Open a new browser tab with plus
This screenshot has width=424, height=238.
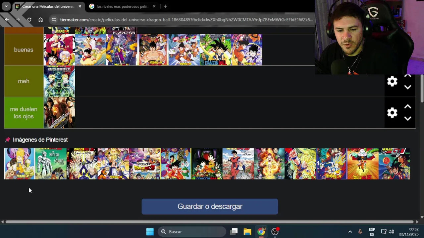click(x=165, y=6)
